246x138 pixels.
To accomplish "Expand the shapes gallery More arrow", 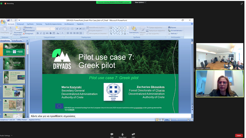I will click(128, 33).
